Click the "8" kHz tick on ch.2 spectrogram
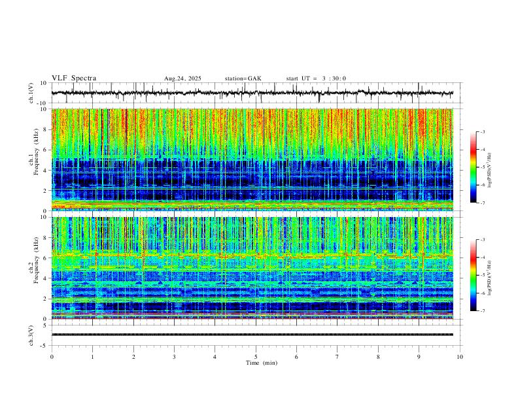 (45, 238)
